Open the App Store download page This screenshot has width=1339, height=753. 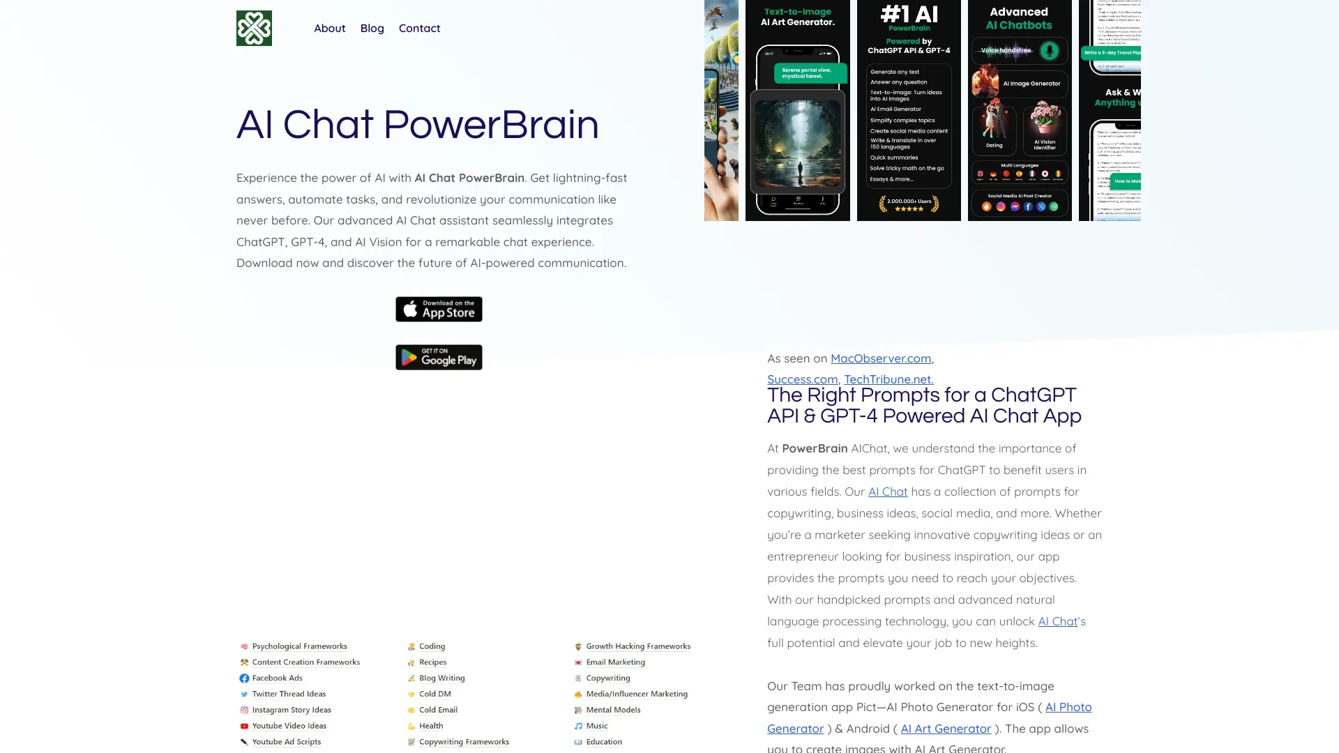click(x=439, y=309)
